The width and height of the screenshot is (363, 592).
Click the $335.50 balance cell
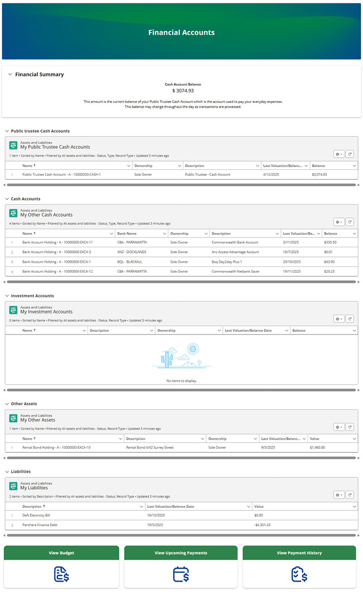(330, 243)
